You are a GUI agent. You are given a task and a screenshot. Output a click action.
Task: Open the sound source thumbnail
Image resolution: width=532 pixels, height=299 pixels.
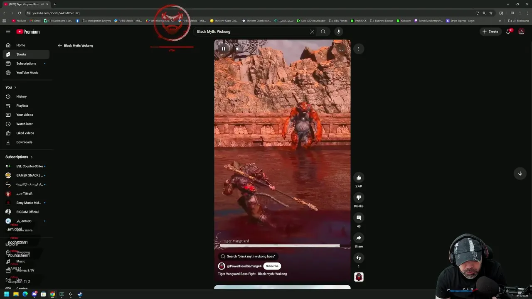359,277
